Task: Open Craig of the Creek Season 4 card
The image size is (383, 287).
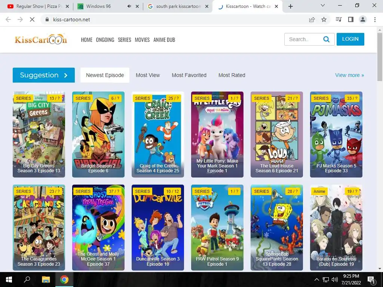Action: (x=158, y=135)
